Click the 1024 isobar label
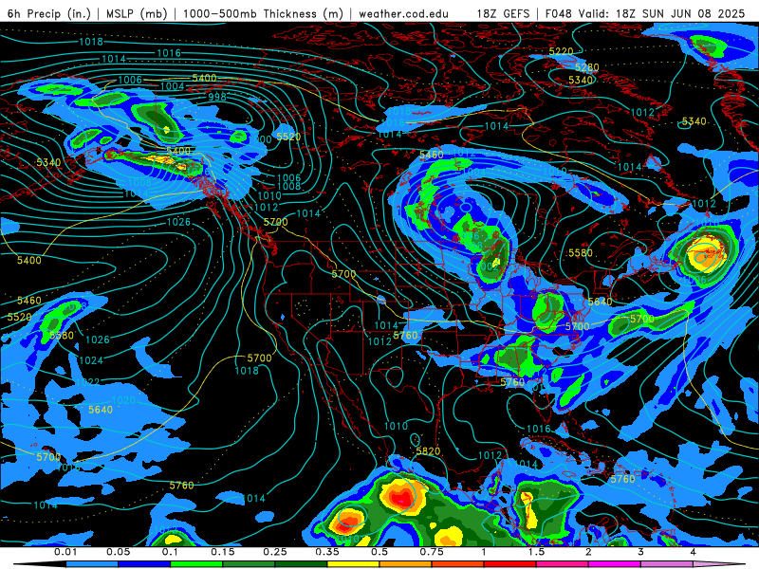The image size is (759, 569). pos(91,360)
